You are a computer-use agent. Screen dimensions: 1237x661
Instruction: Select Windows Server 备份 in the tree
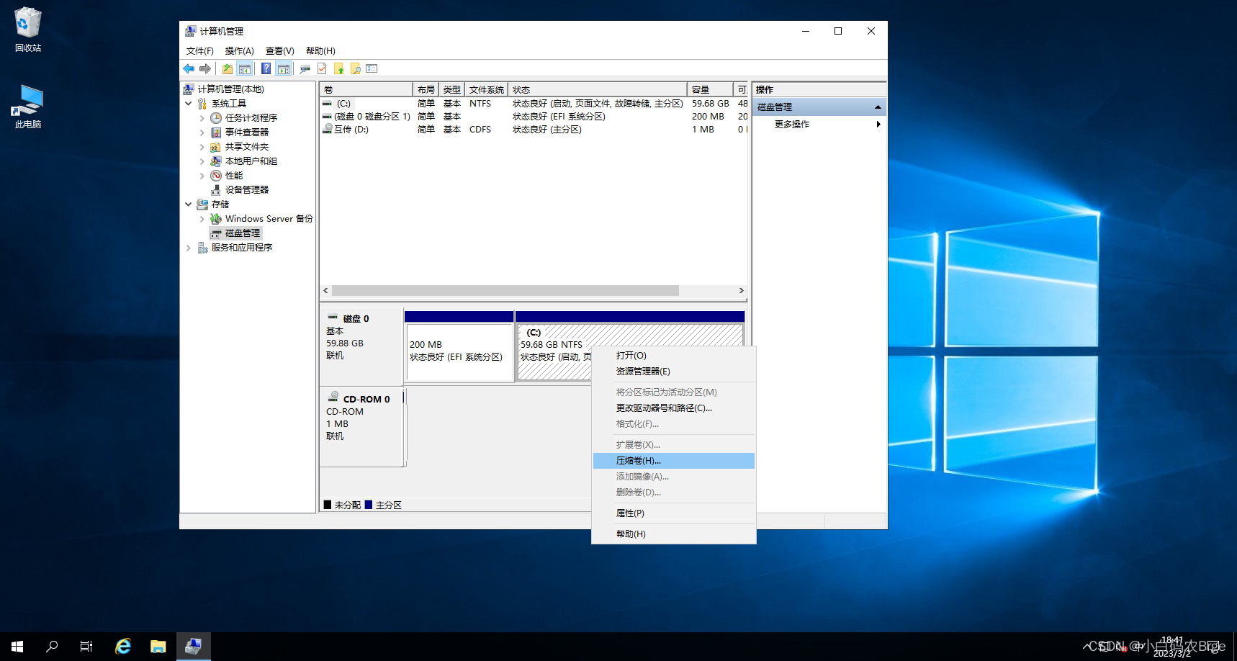269,219
